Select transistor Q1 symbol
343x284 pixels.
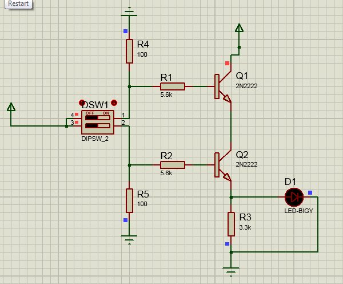[x=223, y=86]
